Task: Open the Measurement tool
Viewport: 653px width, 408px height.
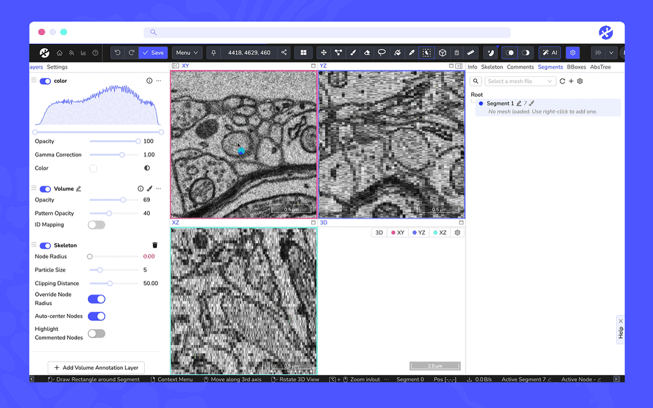Action: click(470, 53)
